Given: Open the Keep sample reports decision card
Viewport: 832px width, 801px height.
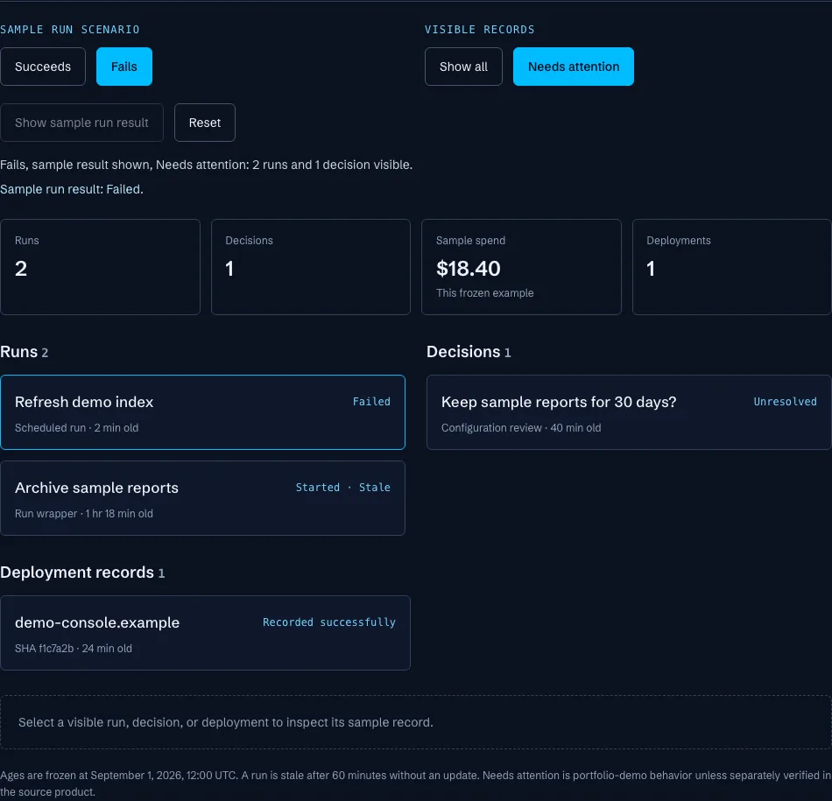Looking at the screenshot, I should click(629, 412).
